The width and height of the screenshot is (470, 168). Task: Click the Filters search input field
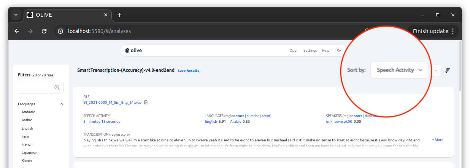pyautogui.click(x=36, y=87)
